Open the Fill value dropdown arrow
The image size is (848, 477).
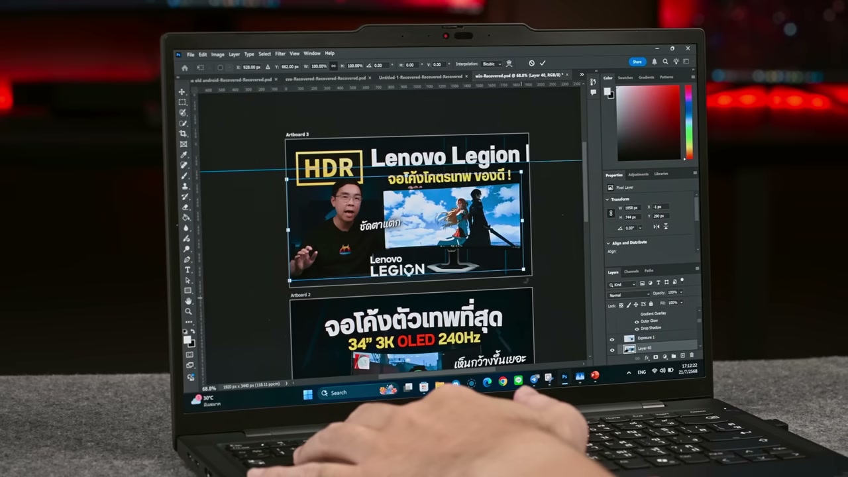(681, 303)
